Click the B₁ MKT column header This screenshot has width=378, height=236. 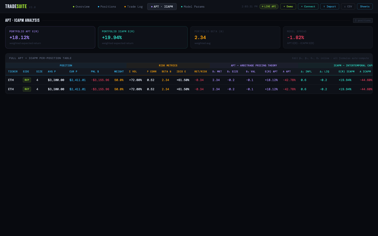pos(217,72)
